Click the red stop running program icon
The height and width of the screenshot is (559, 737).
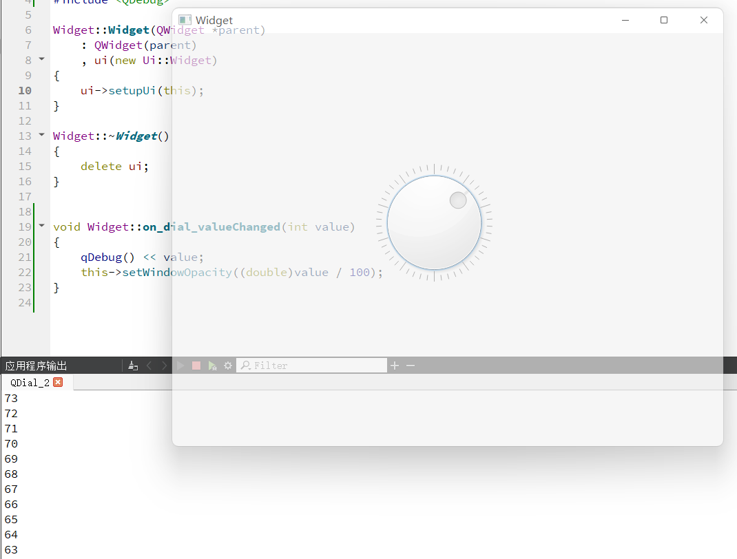click(196, 366)
